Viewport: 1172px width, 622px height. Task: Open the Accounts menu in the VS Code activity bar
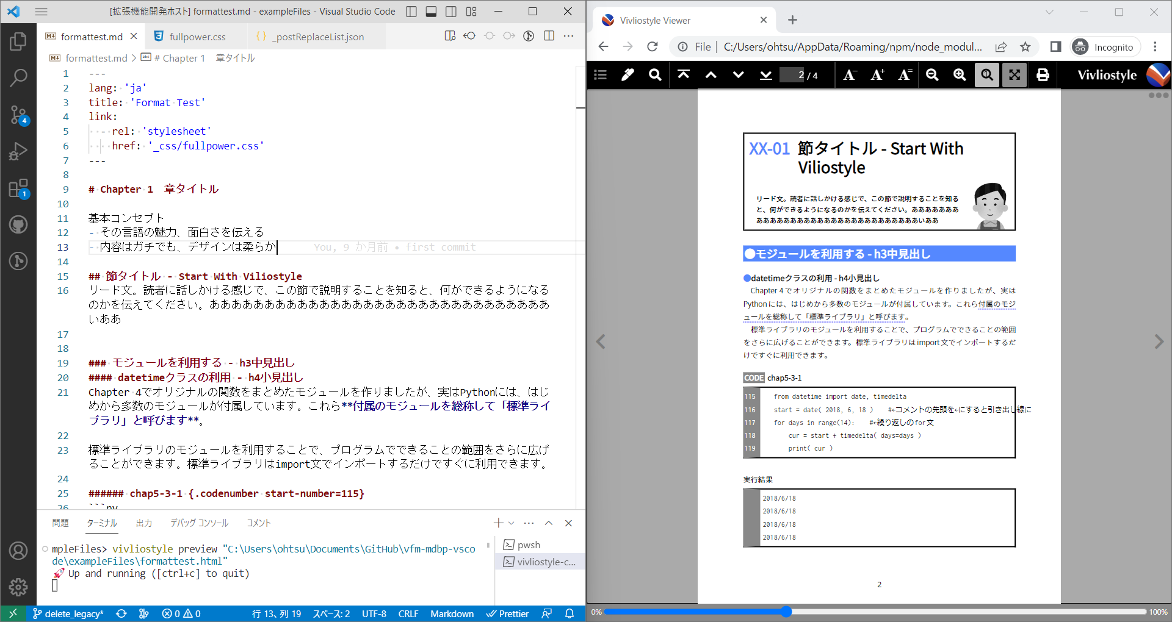click(x=18, y=551)
